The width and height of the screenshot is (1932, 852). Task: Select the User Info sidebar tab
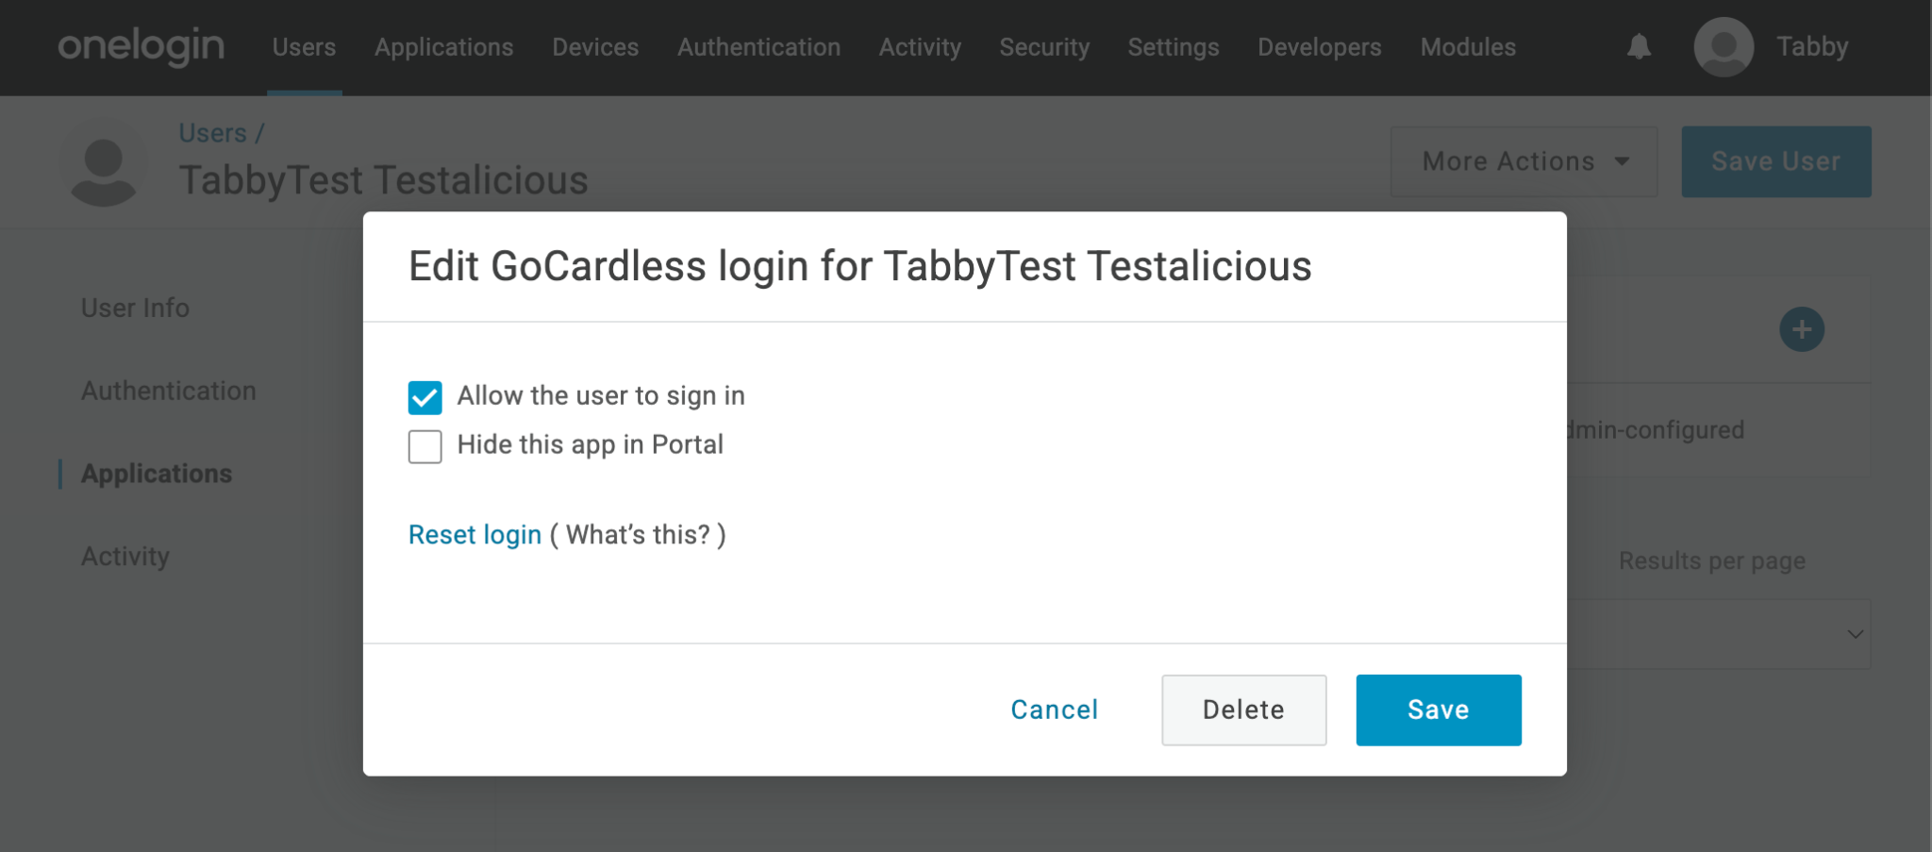coord(135,308)
